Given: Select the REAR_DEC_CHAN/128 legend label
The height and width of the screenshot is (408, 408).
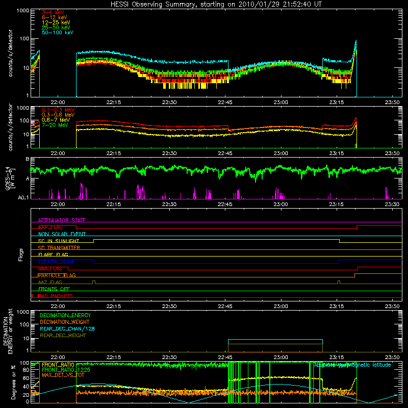Looking at the screenshot, I should (67, 328).
